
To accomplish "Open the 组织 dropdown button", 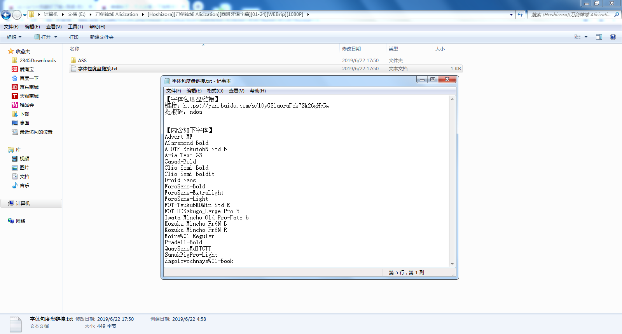I will point(14,37).
